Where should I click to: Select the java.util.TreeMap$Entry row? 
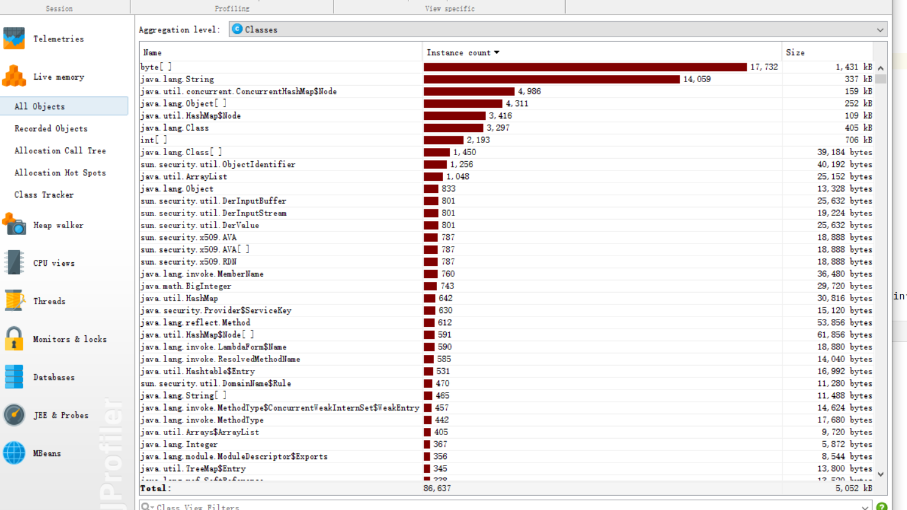[507, 469]
